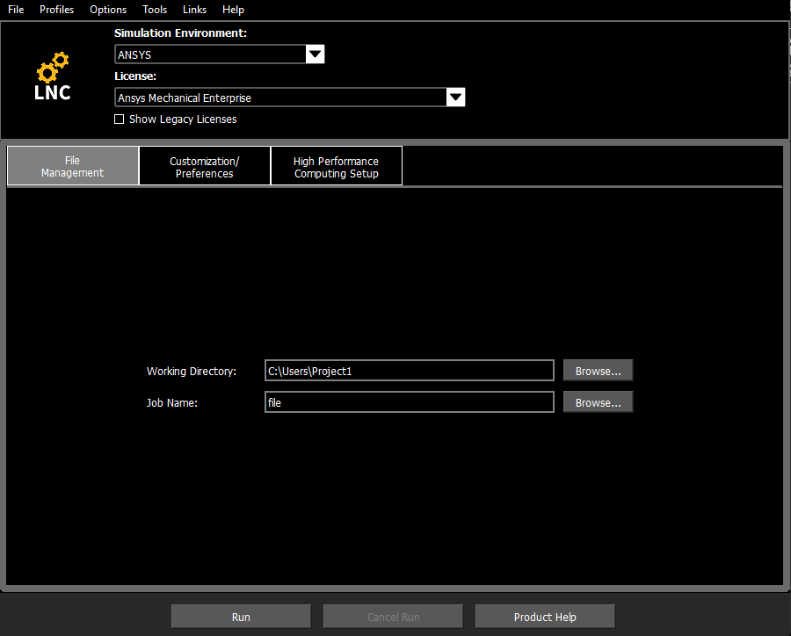Click the LNC gears logo icon

[53, 76]
